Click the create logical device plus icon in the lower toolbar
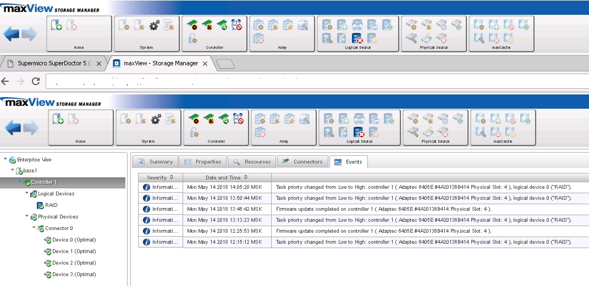589x286 pixels. [x=344, y=119]
